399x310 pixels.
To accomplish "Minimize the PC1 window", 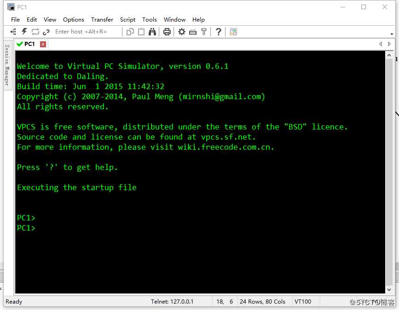I will coord(343,7).
